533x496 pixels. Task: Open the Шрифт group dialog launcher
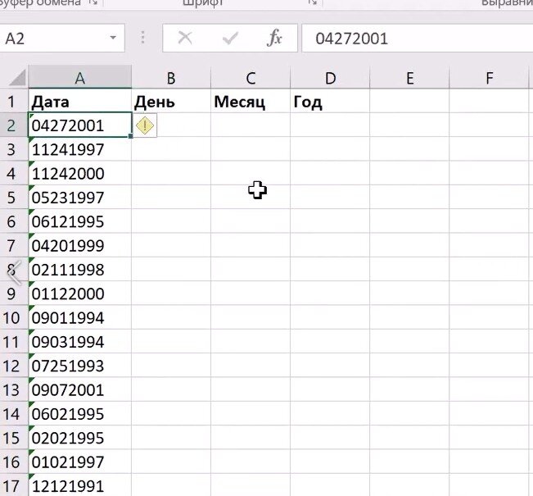click(x=312, y=2)
